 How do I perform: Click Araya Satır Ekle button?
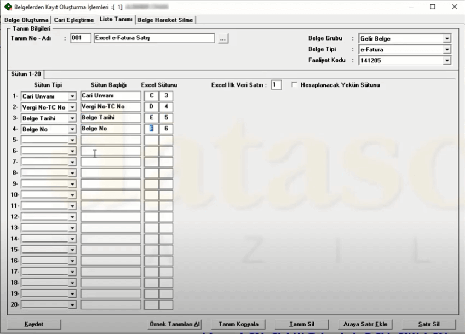pyautogui.click(x=365, y=324)
